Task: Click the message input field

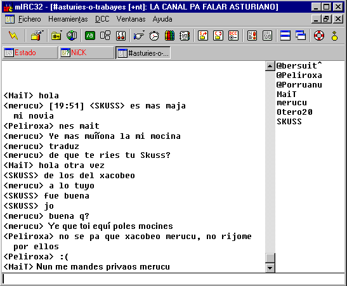Action: tap(173, 278)
